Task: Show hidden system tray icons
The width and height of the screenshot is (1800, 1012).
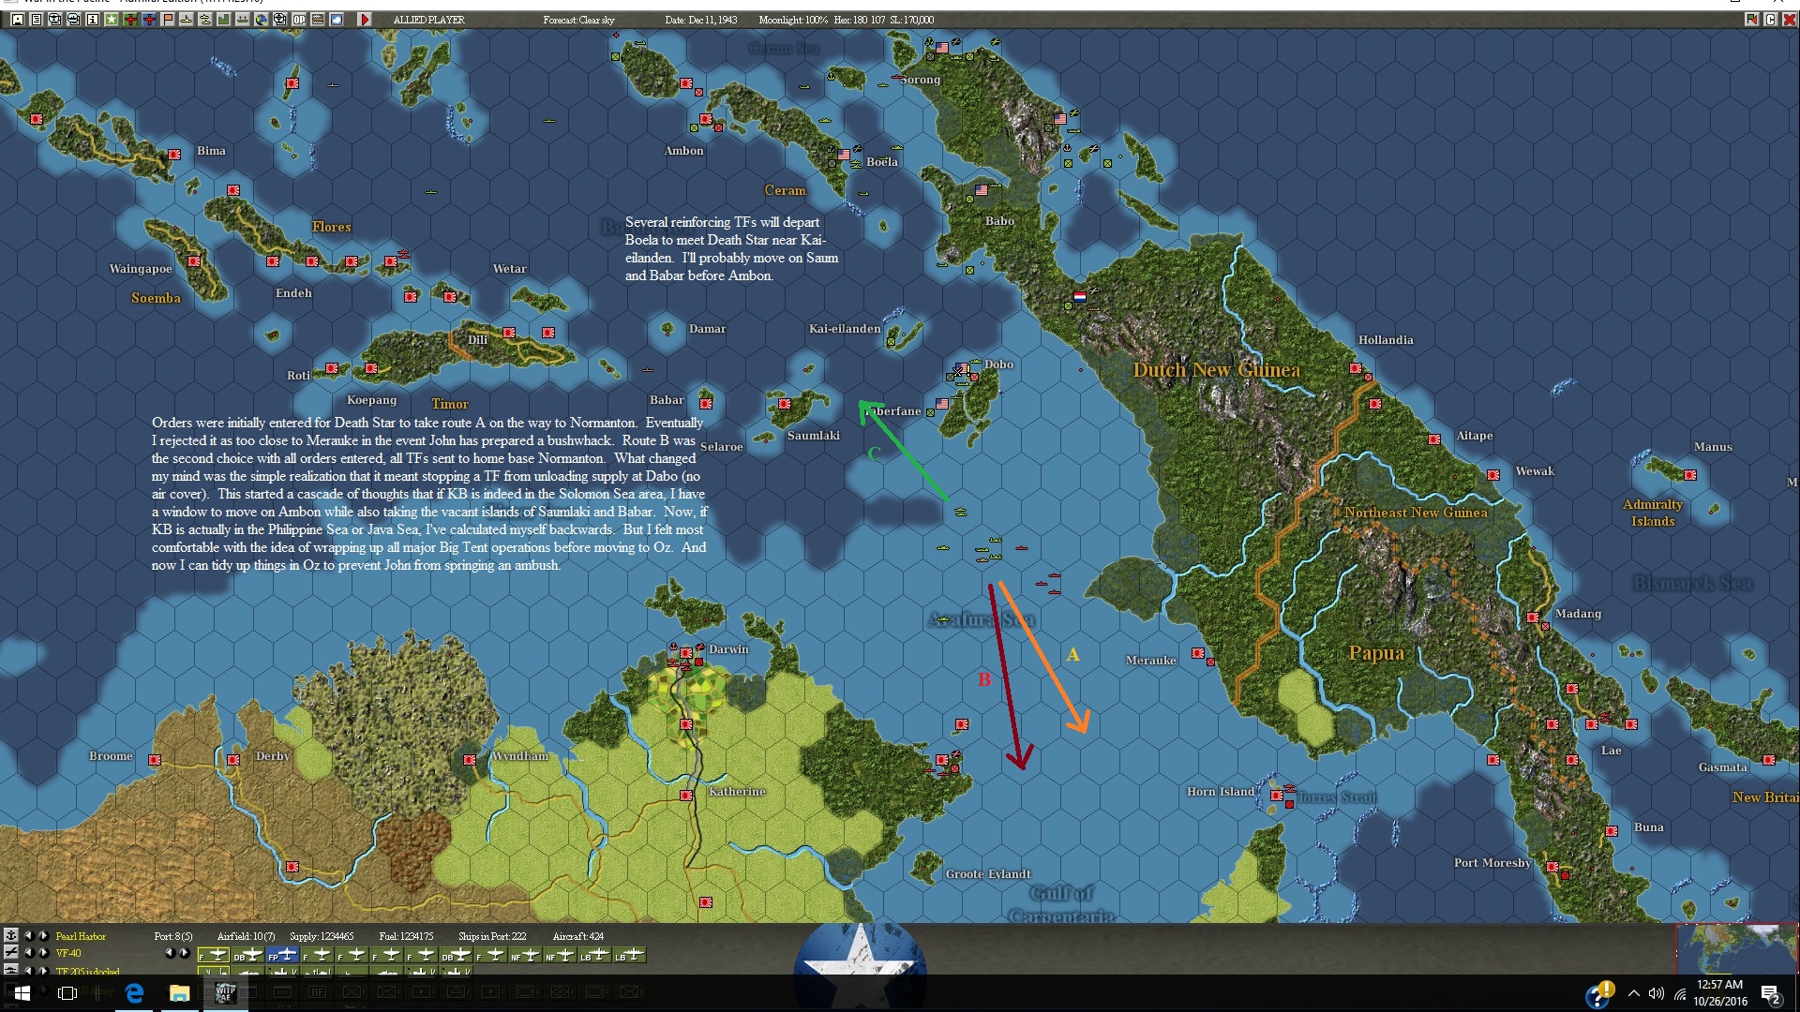Action: pyautogui.click(x=1634, y=994)
